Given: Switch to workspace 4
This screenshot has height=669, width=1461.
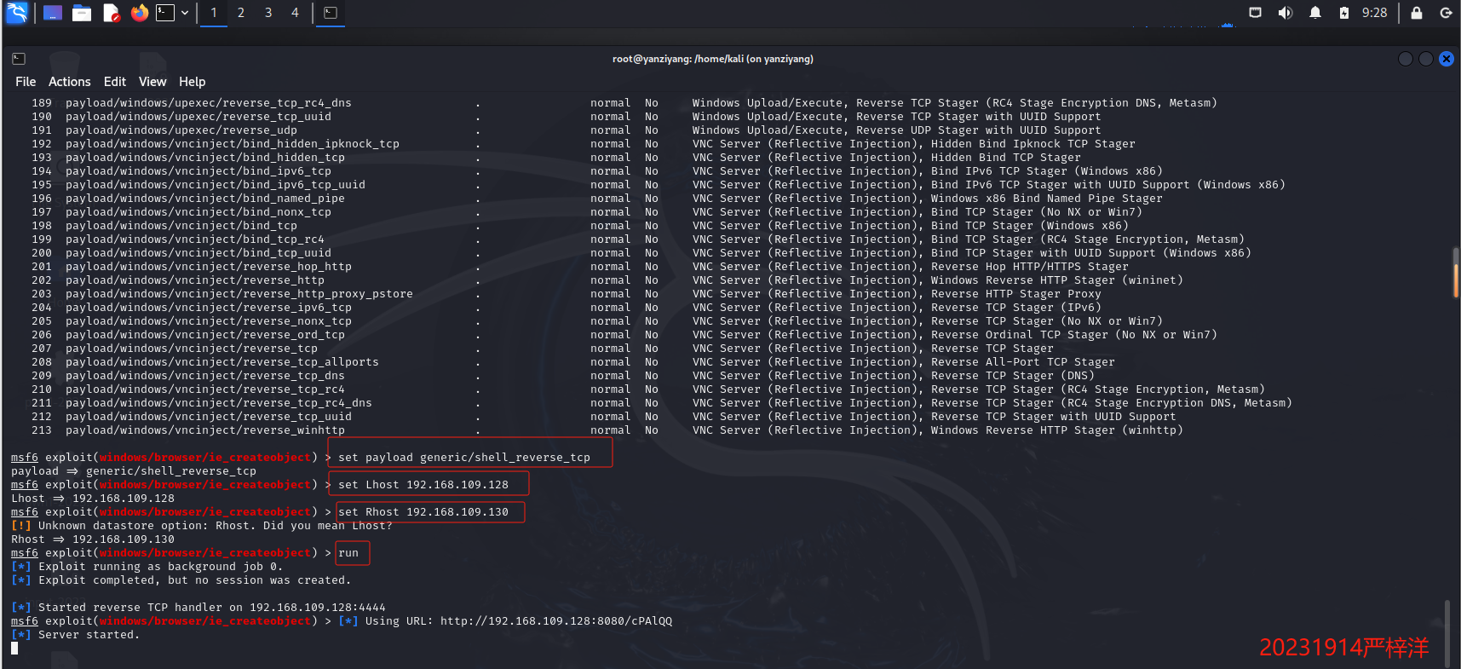Looking at the screenshot, I should pyautogui.click(x=296, y=13).
